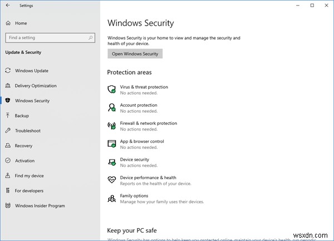
Task: Click the Recovery icon
Action: tap(8, 146)
